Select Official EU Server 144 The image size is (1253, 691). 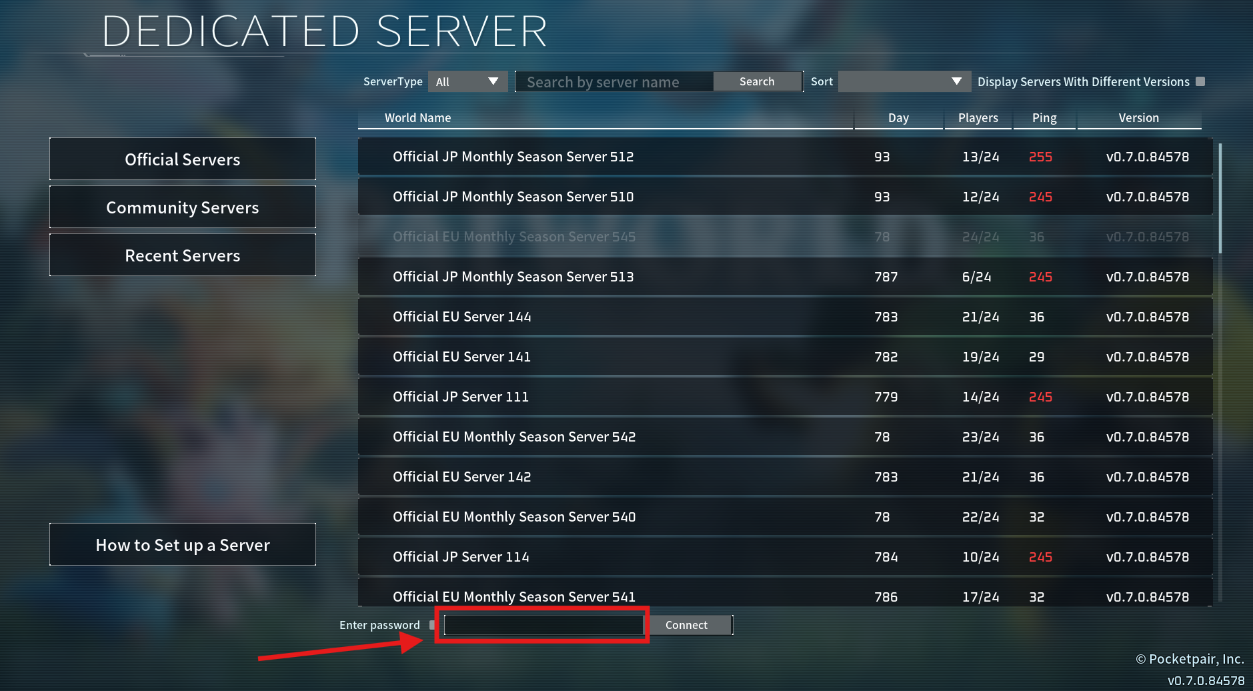786,317
